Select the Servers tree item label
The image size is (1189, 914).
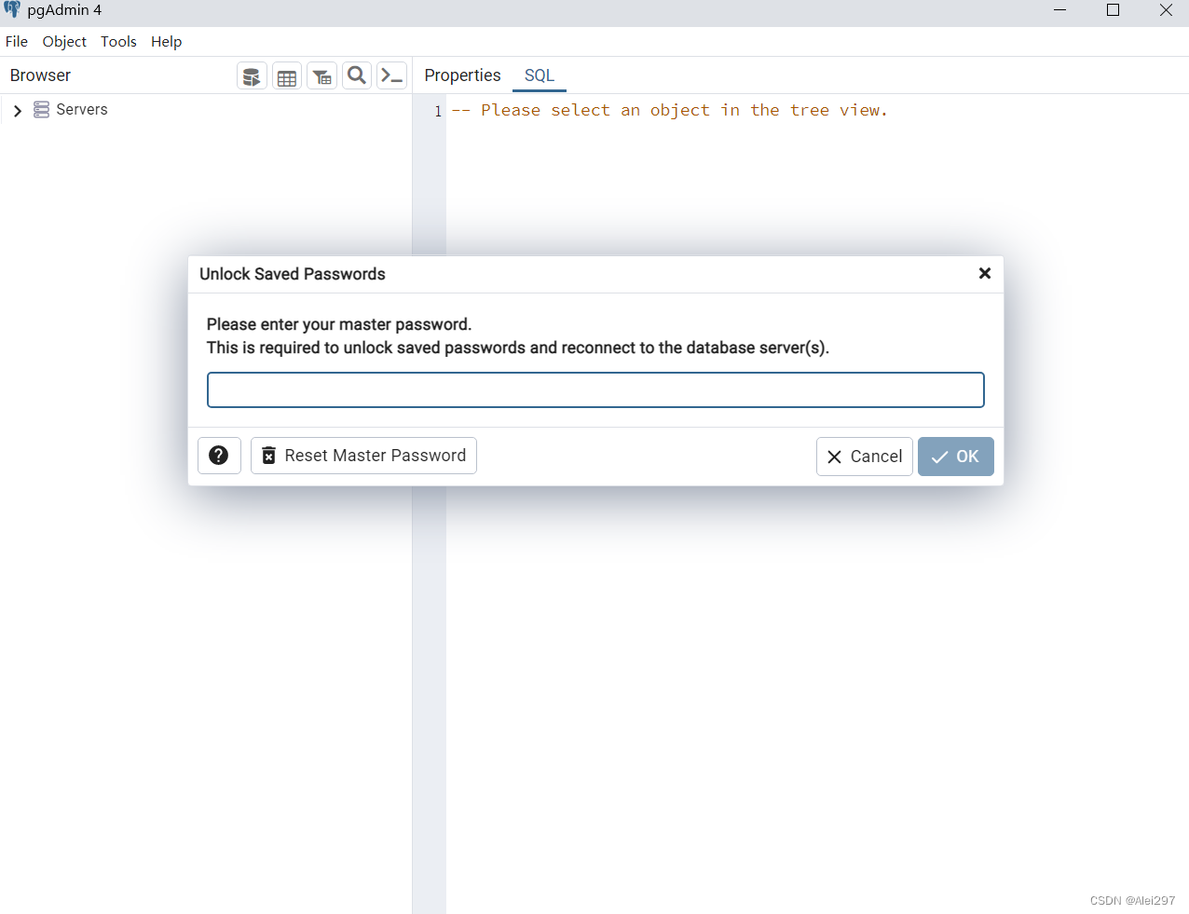(82, 110)
